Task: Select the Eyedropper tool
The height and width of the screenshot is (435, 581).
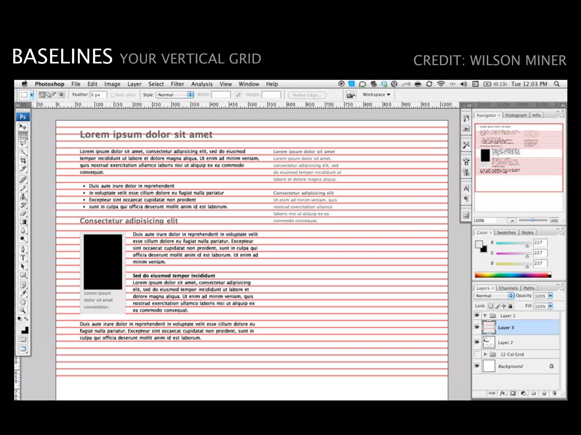Action: (23, 294)
